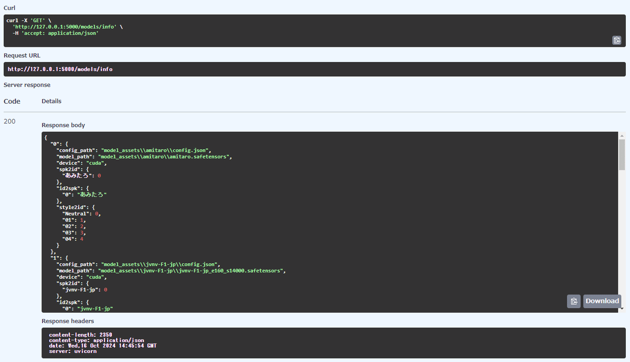Image resolution: width=630 pixels, height=362 pixels.
Task: Click the "0": { model key line
Action: click(59, 143)
